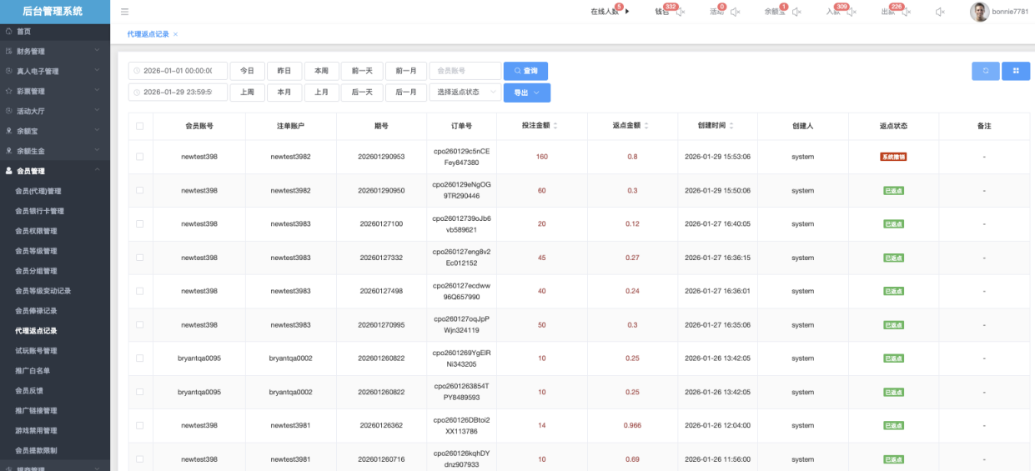
Task: Click the refresh icon button
Action: tap(985, 71)
